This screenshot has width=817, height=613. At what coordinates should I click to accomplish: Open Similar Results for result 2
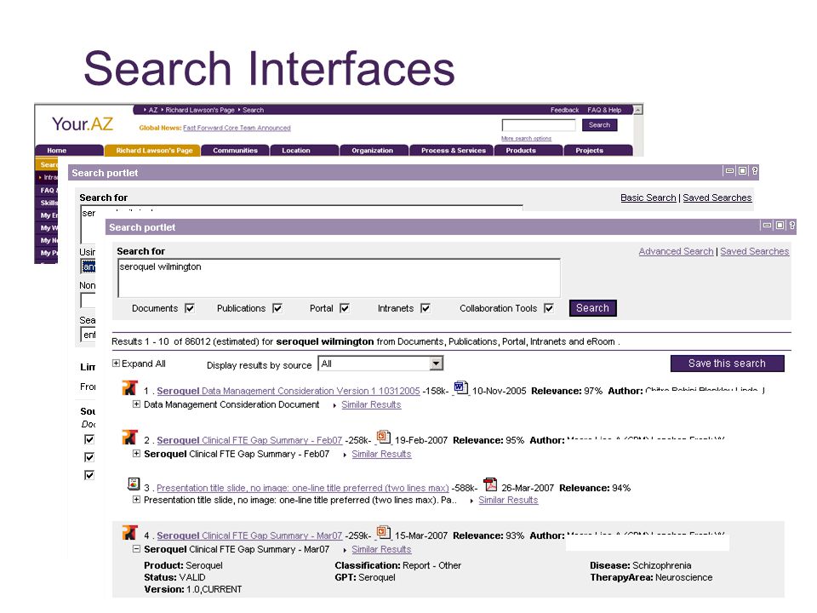pos(381,454)
